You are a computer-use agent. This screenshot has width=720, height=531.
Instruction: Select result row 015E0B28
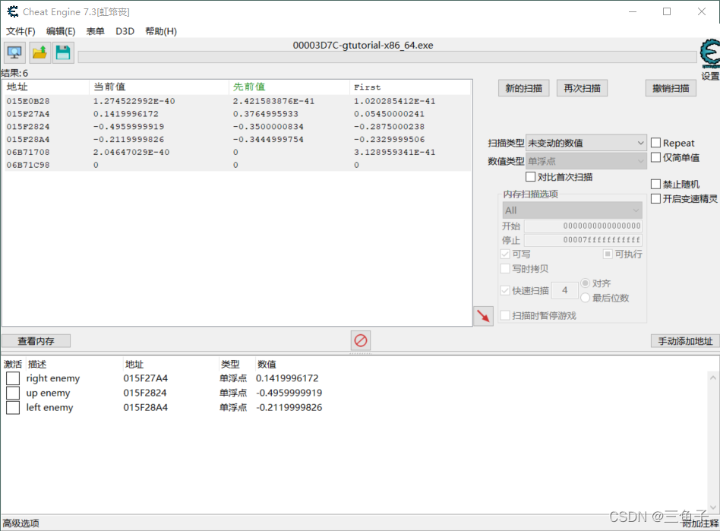[x=237, y=101]
